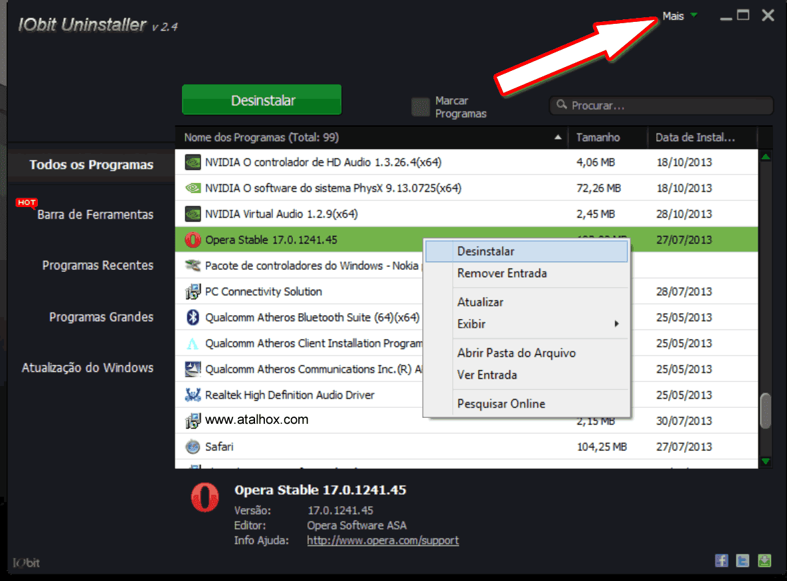Click the green Desinstalar button

261,99
